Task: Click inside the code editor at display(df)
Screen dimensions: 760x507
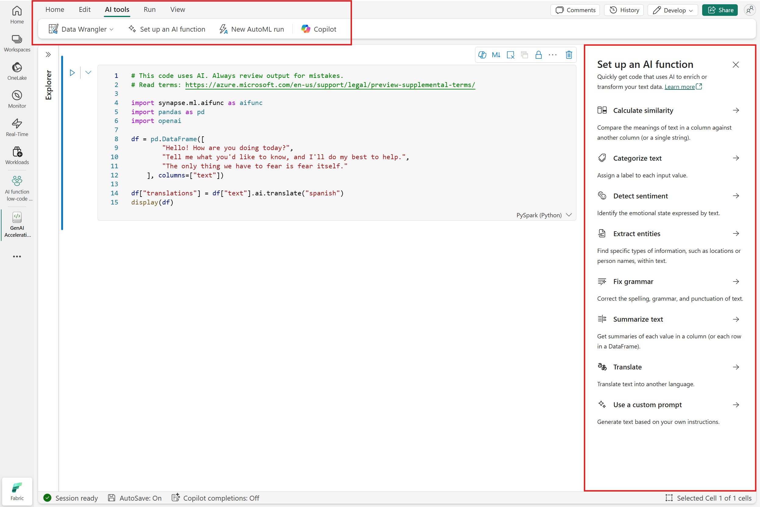Action: [x=152, y=202]
